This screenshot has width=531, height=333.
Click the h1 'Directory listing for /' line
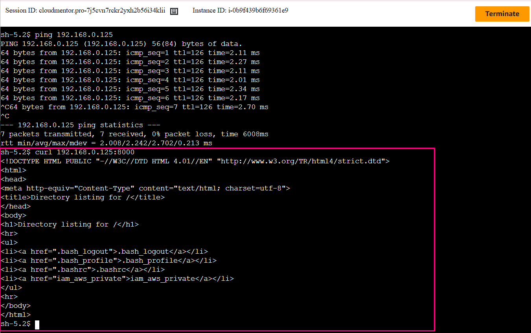pos(70,224)
